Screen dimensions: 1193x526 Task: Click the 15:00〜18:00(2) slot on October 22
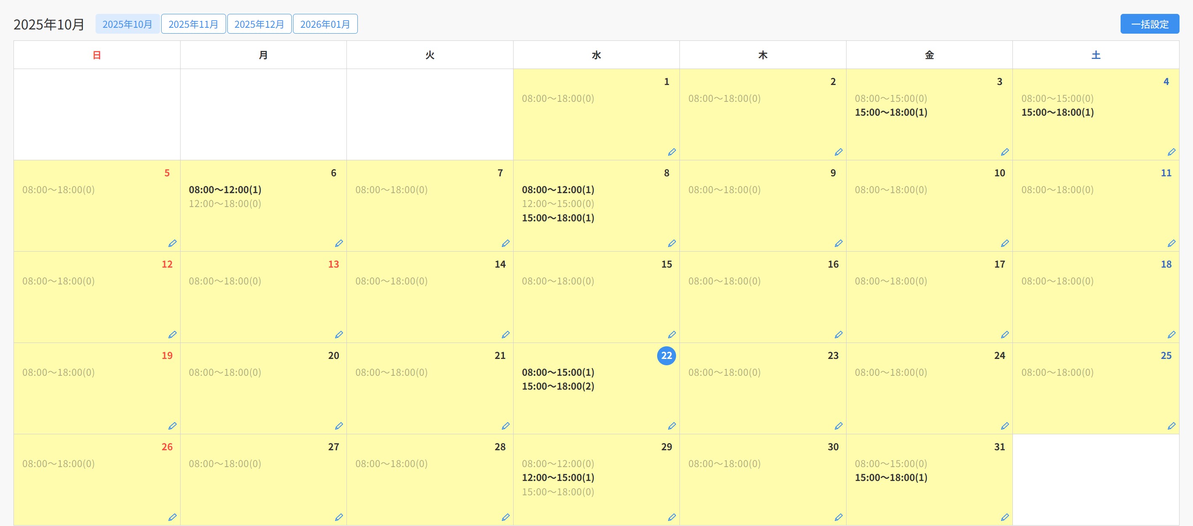[x=558, y=386]
